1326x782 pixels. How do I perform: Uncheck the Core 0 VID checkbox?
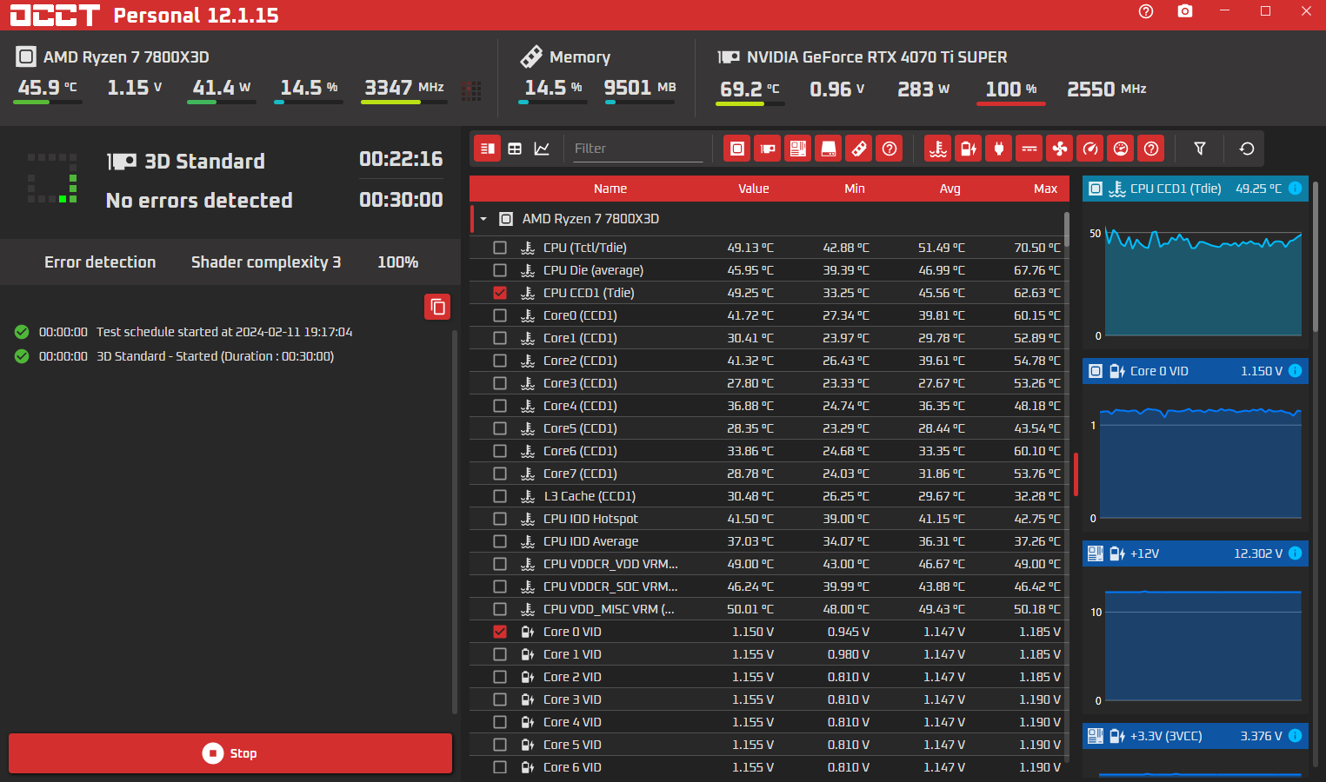[500, 632]
